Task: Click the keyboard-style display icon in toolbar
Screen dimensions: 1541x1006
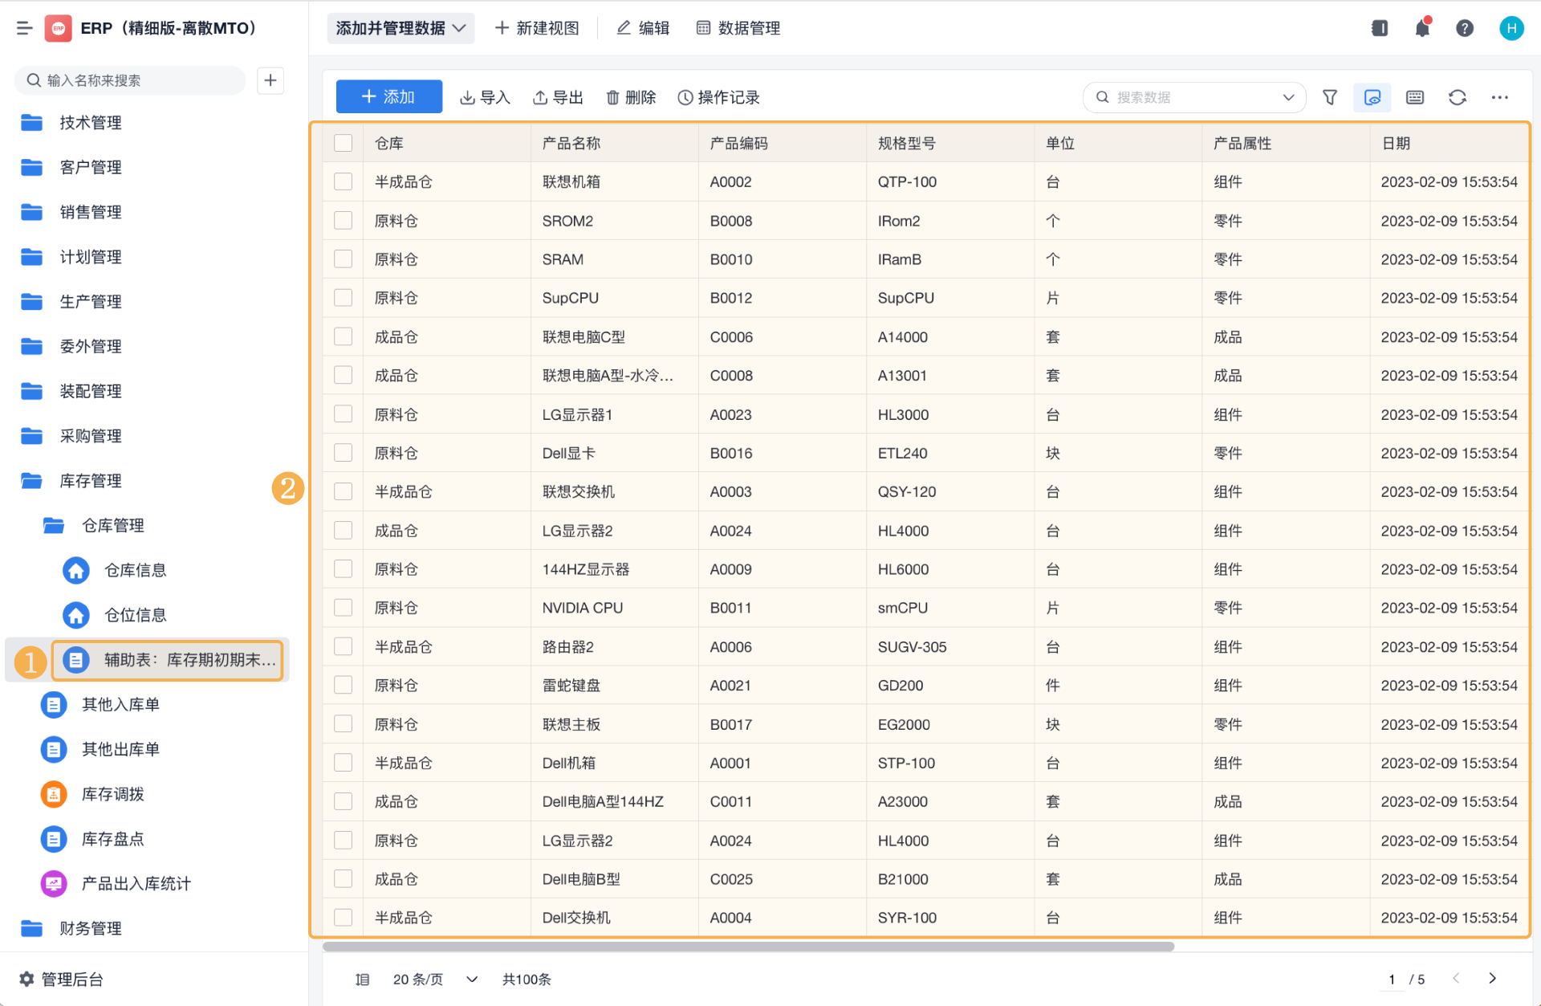Action: [x=1415, y=97]
